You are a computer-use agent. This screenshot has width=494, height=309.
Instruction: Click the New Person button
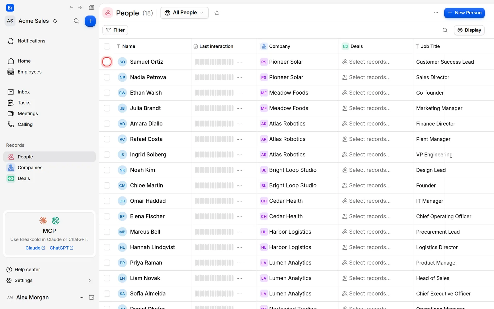464,13
